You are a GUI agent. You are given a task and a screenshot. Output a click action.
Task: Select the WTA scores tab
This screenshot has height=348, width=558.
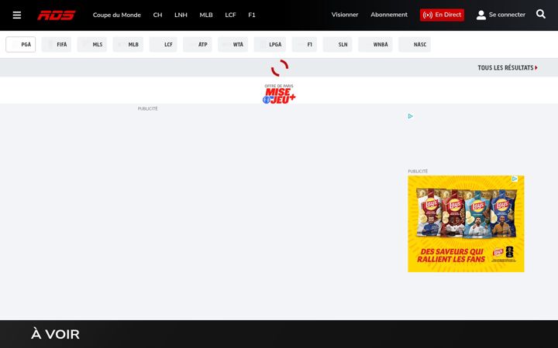[x=232, y=44]
